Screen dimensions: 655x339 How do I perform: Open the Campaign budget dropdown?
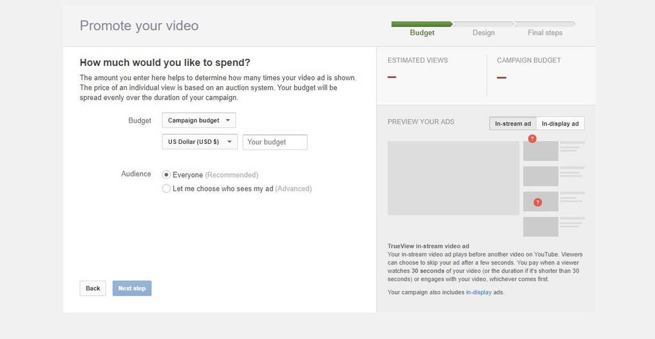tap(199, 120)
